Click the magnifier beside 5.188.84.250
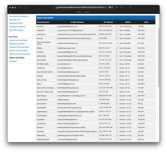The height and width of the screenshot is (152, 167). tap(117, 104)
